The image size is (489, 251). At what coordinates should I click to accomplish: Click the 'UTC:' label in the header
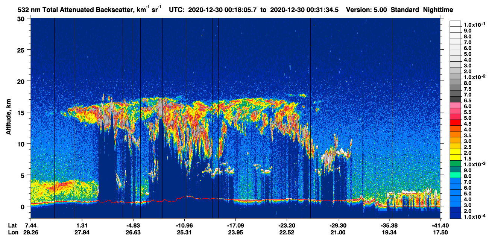coord(177,10)
